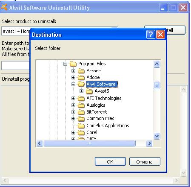Click the folder tree horizontal scroll thumb

tap(89, 143)
